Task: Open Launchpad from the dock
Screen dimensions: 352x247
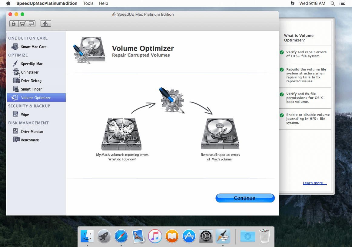Action: [x=104, y=236]
